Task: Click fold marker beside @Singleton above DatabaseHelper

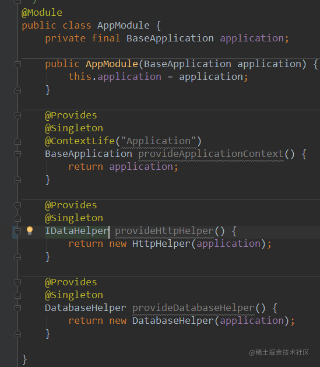Action: pos(17,295)
